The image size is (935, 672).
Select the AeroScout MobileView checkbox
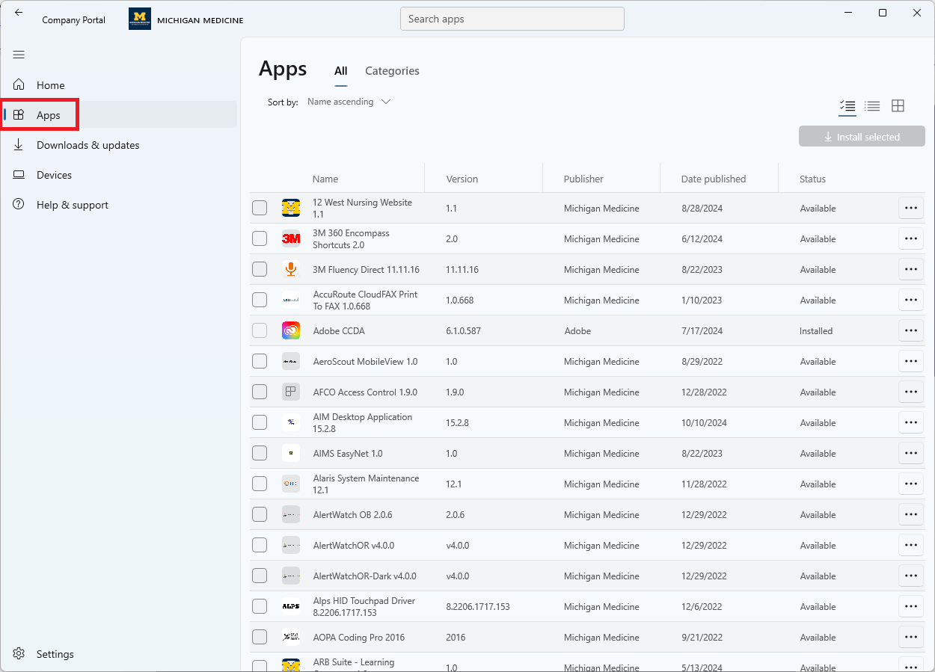pyautogui.click(x=260, y=361)
